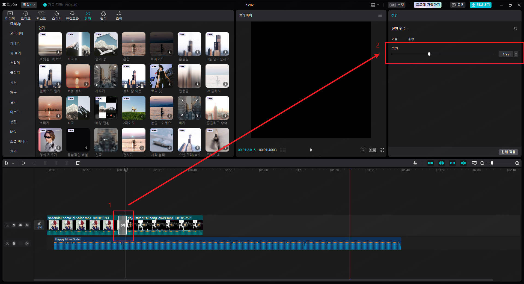Click the preview zoom/focus icon
Screen dimensions: 524x284
(363, 150)
